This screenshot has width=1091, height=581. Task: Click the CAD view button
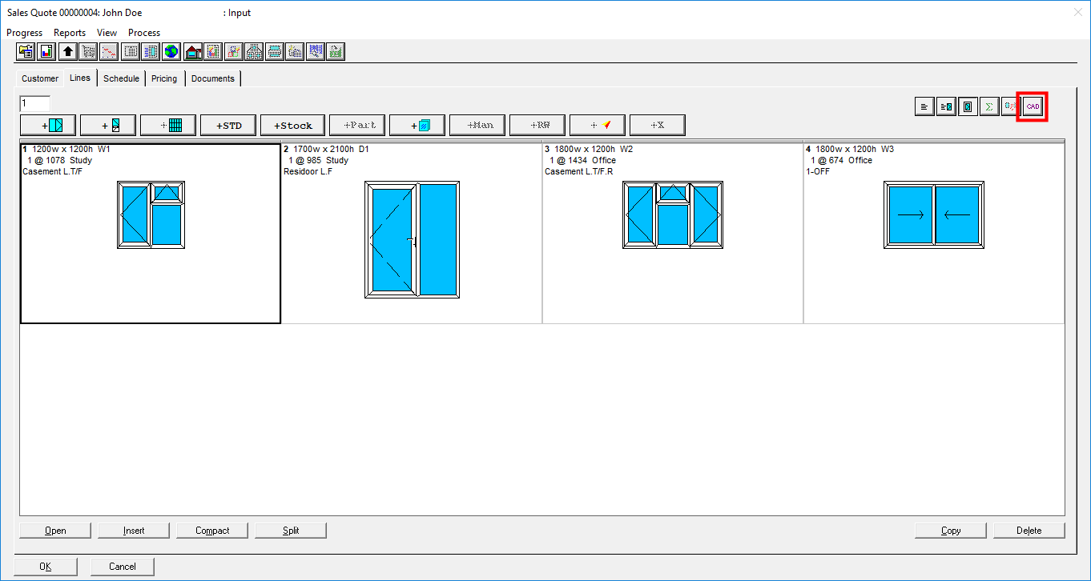(x=1033, y=106)
